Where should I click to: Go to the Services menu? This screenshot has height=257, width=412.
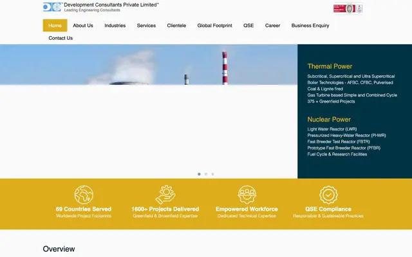click(146, 26)
